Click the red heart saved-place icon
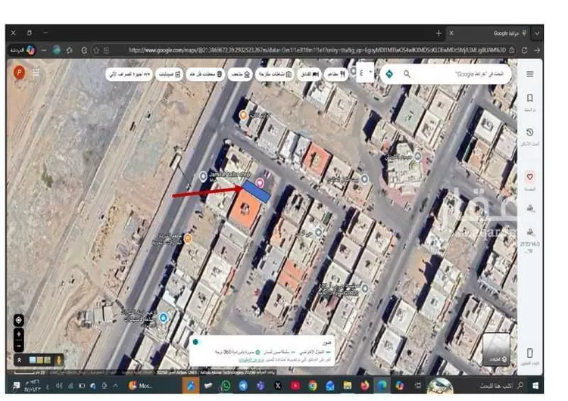Image resolution: width=568 pixels, height=401 pixels. [529, 176]
